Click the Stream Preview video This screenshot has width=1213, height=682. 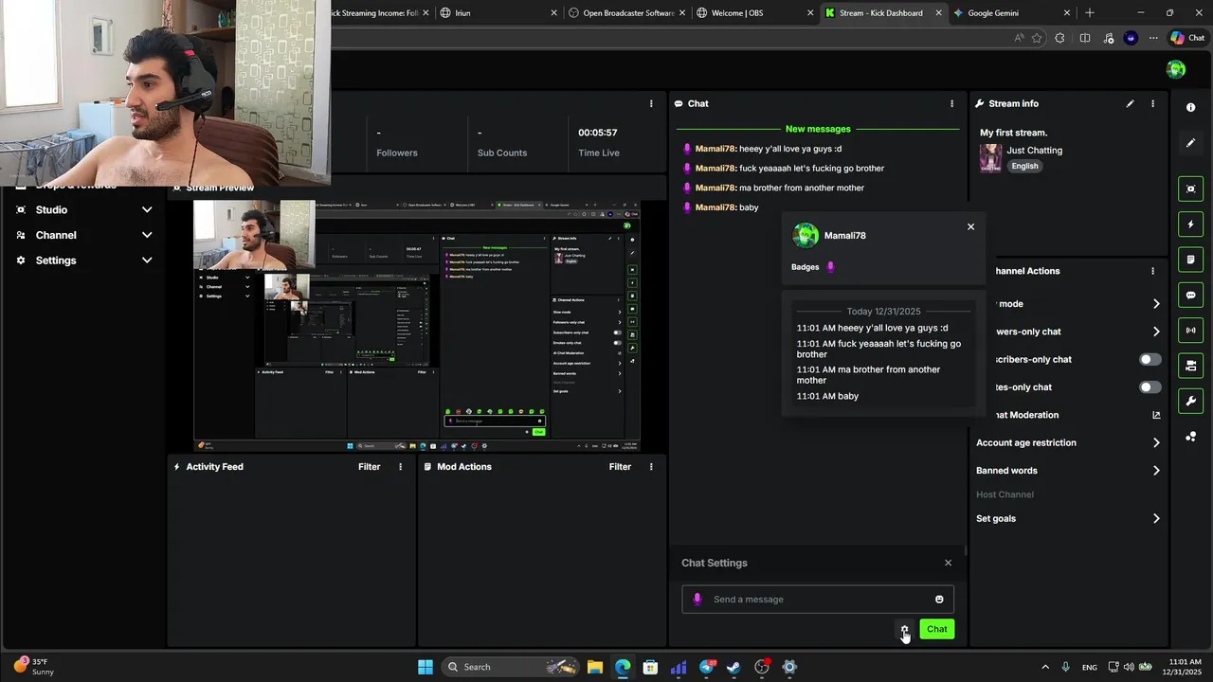417,326
